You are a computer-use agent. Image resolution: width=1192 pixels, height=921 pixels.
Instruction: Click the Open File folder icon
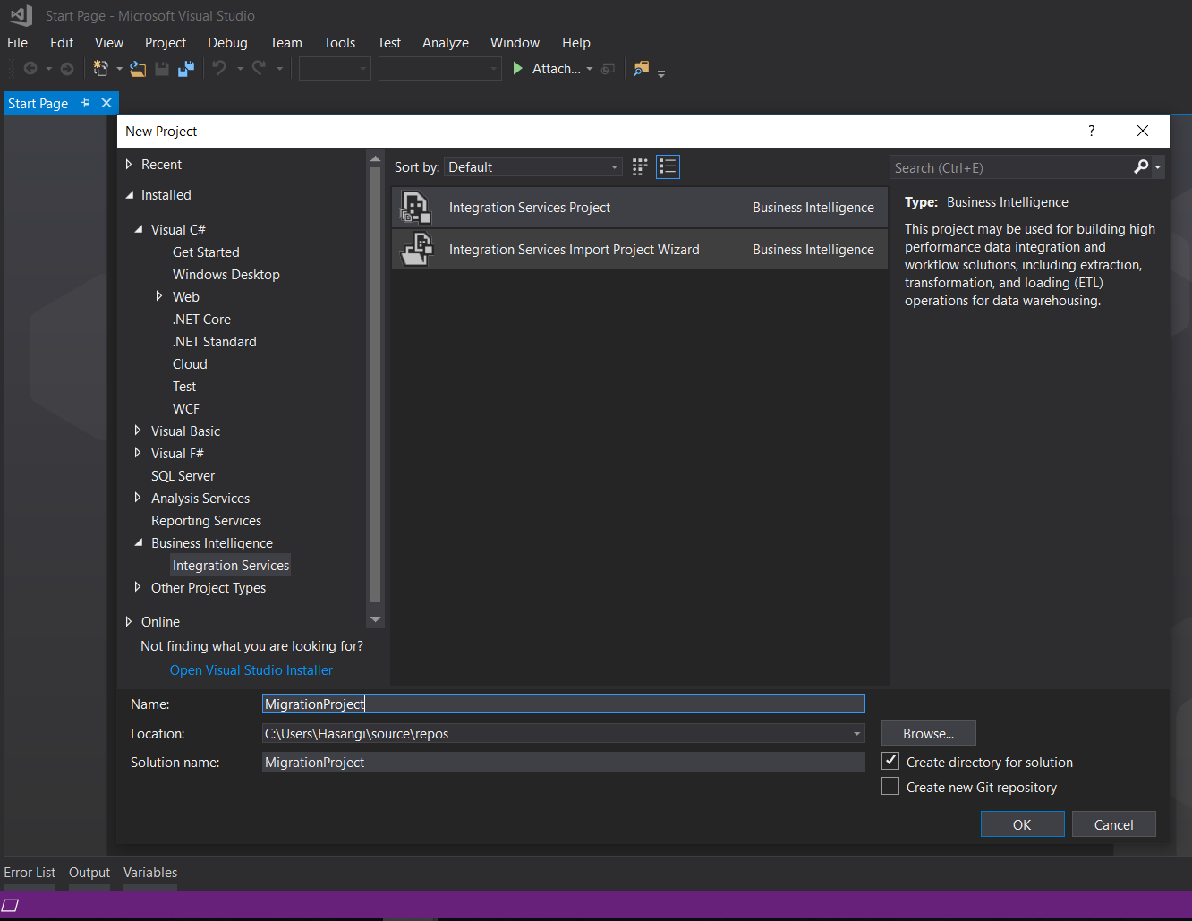pyautogui.click(x=138, y=69)
